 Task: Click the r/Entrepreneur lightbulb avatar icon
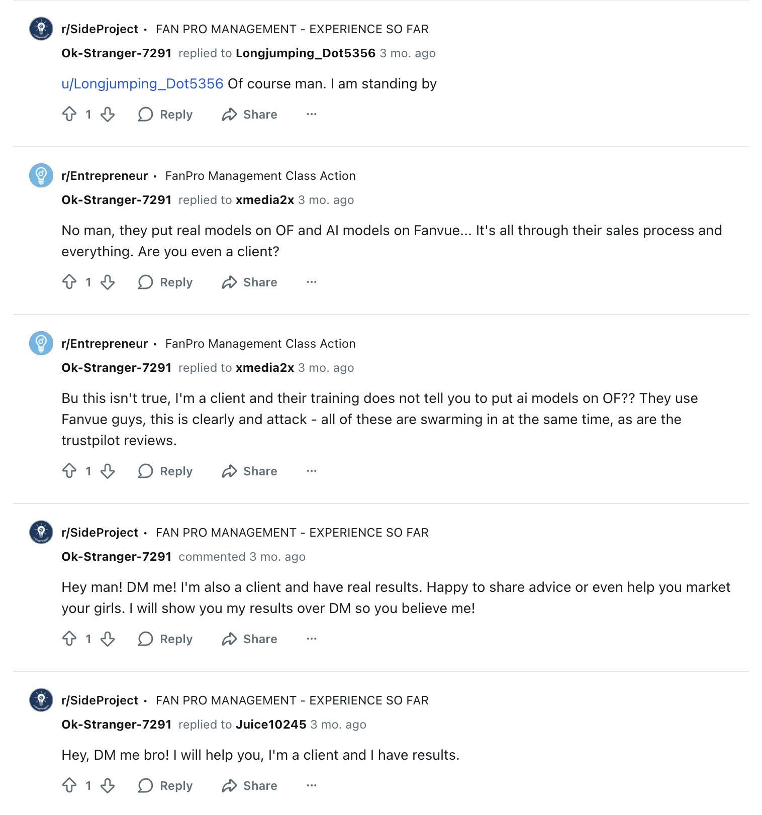click(x=41, y=175)
